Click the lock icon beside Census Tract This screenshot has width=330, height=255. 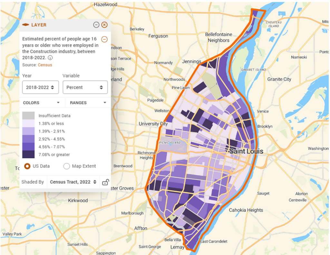tap(105, 182)
